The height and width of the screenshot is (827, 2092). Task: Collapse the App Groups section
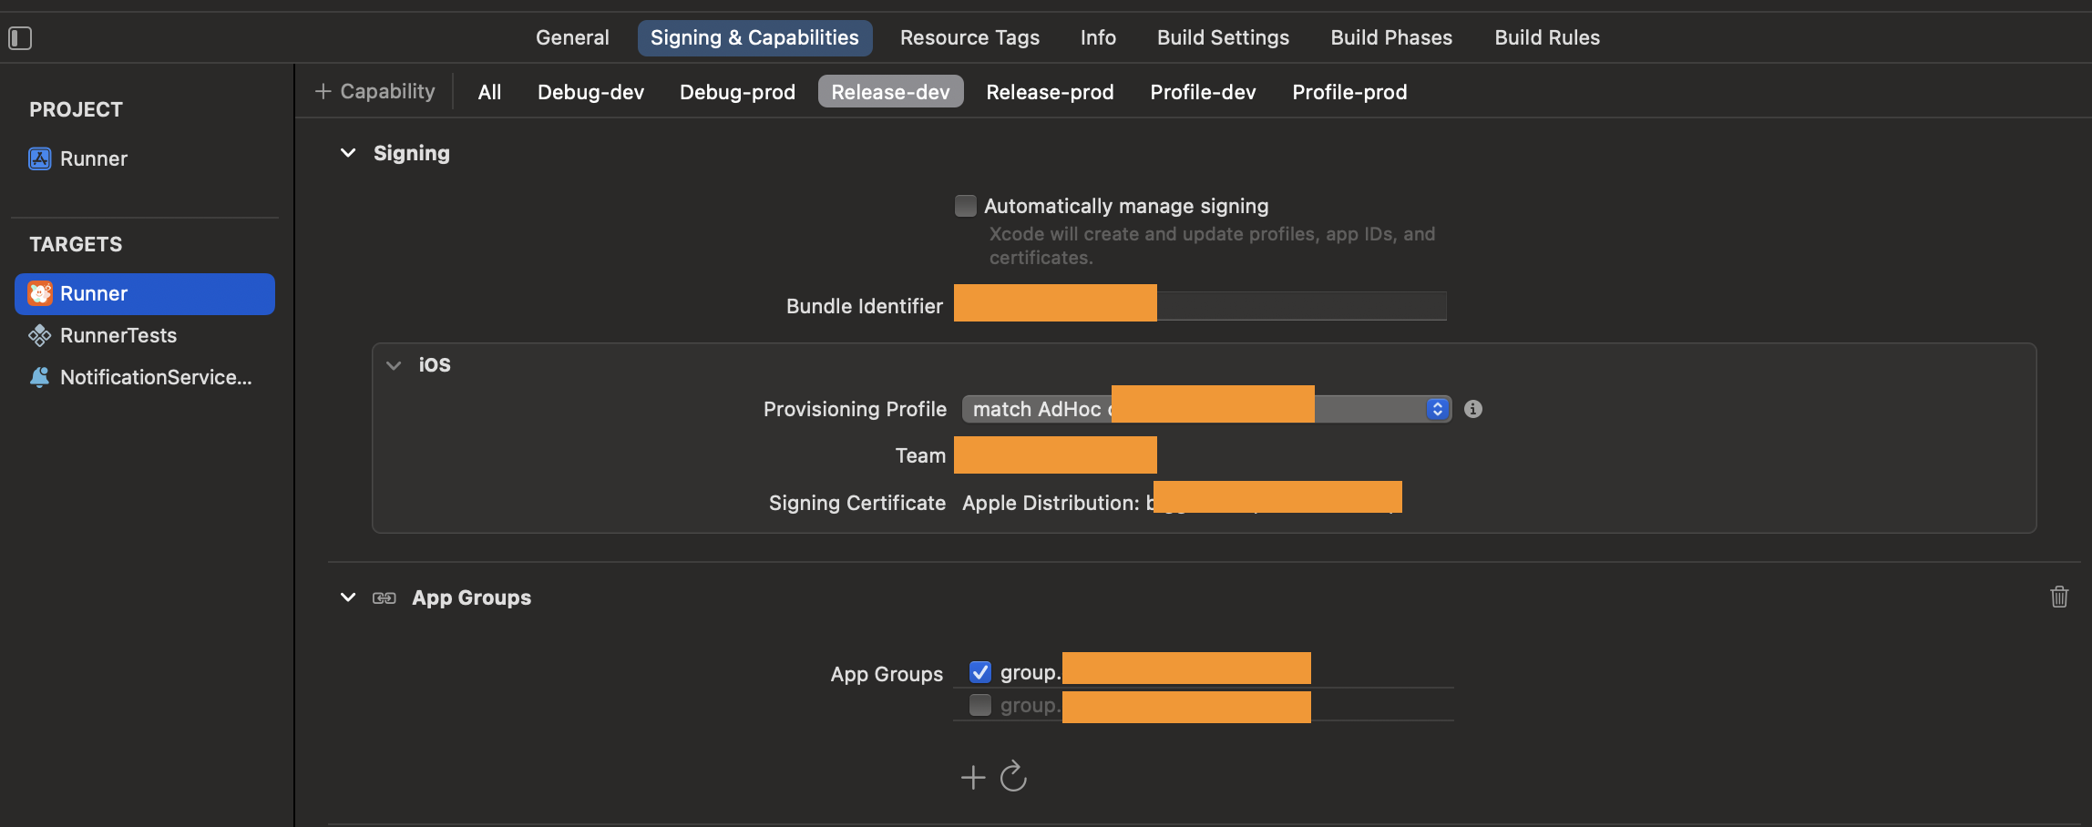coord(348,597)
